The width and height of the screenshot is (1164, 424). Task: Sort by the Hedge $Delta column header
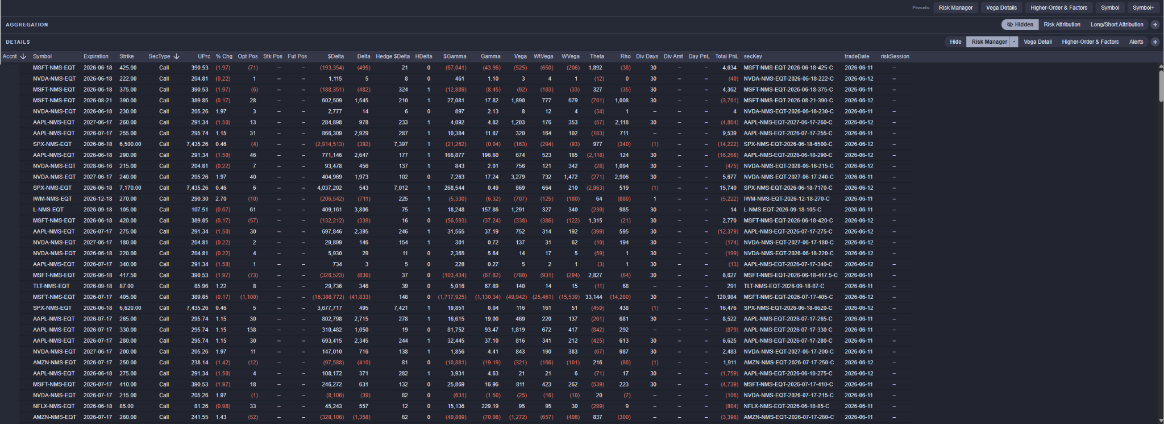tap(393, 56)
